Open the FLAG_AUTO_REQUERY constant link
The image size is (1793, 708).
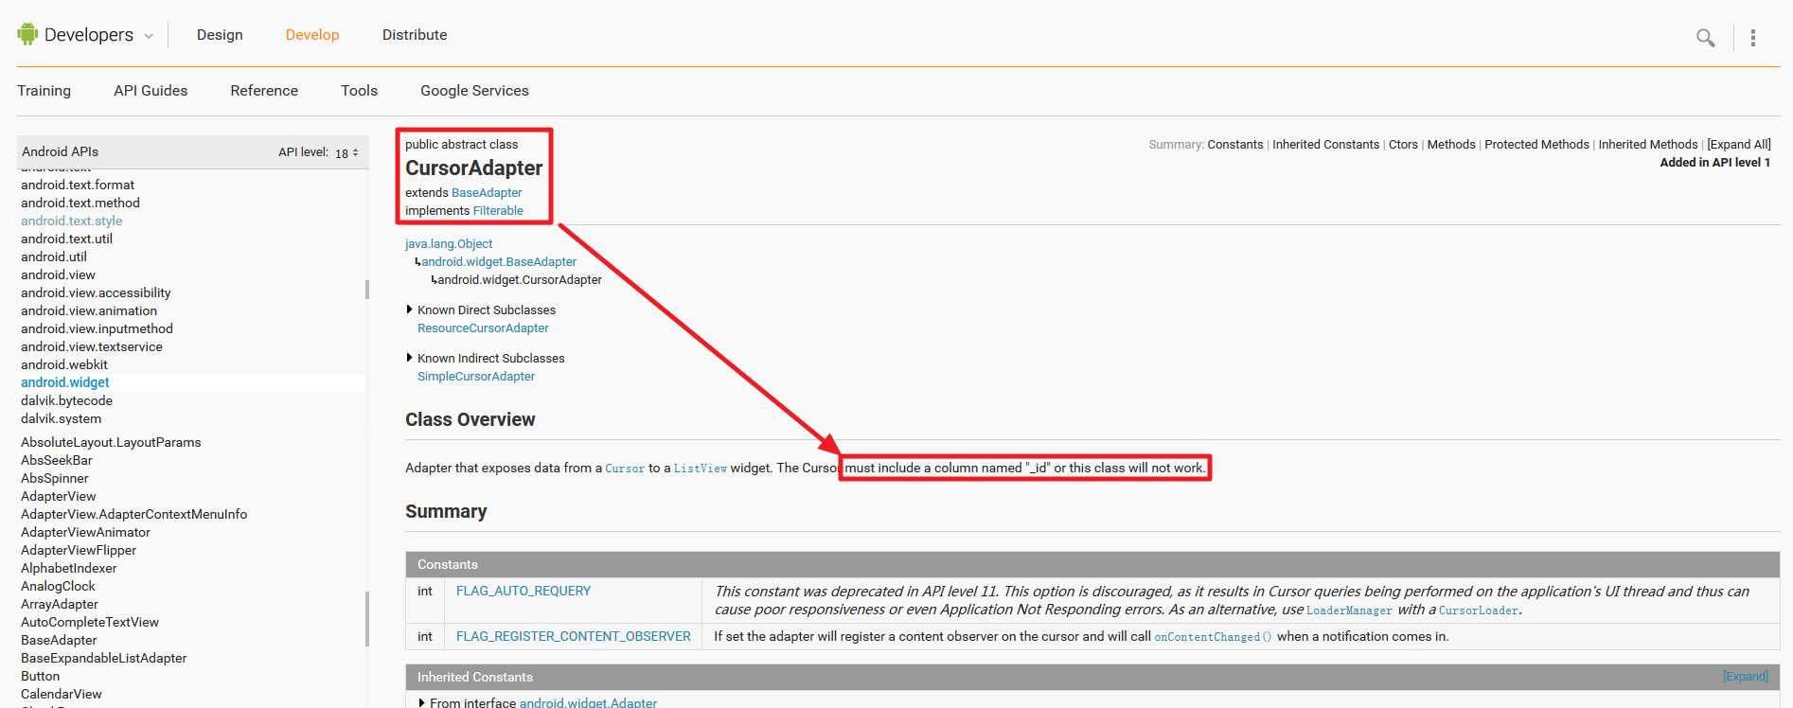524,591
